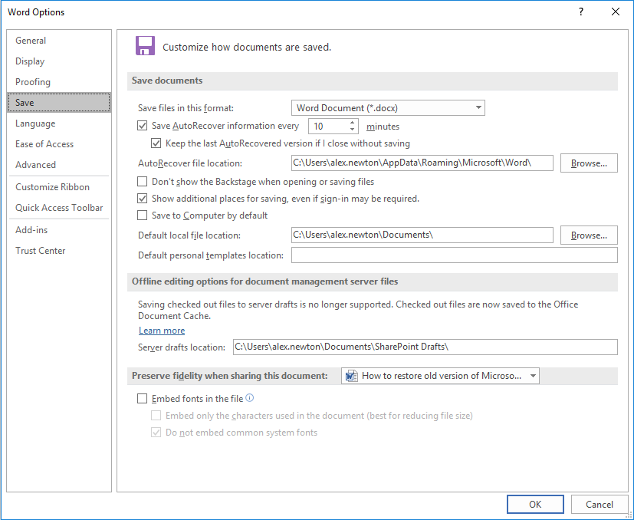This screenshot has width=634, height=520.
Task: Cancel the Word Options dialog
Action: tap(600, 504)
